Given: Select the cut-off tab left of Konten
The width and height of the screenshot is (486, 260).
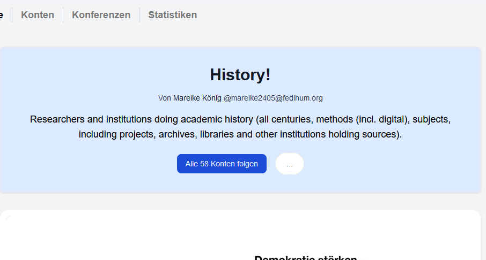Looking at the screenshot, I should (2, 15).
